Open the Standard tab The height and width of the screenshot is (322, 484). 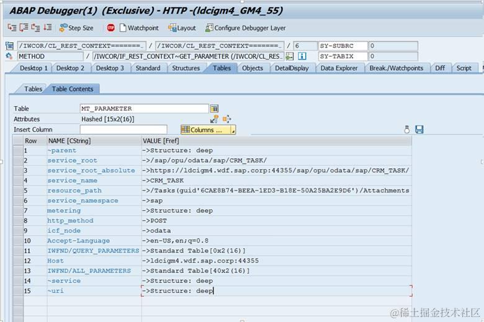[x=148, y=68]
